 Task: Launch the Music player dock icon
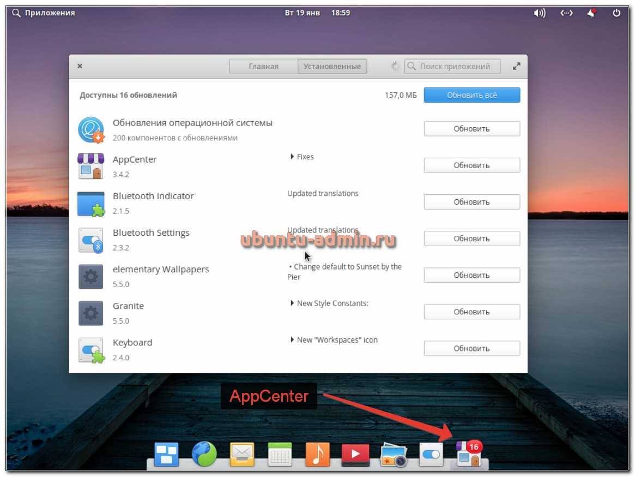tap(318, 454)
